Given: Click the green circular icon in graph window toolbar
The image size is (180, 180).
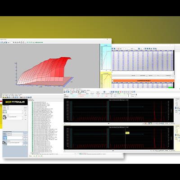Looking at the screenshot, I should 71,92.
